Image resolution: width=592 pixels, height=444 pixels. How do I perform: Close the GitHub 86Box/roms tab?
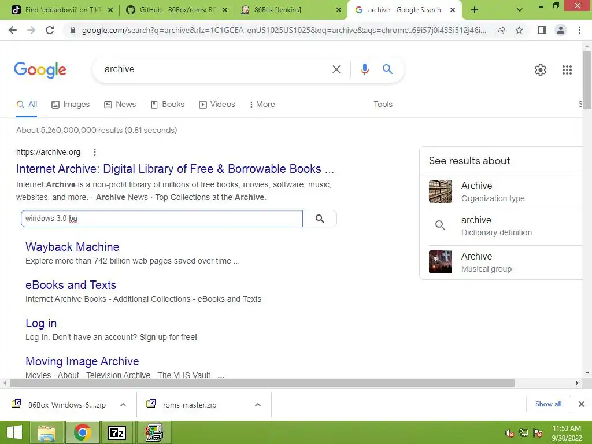point(225,10)
